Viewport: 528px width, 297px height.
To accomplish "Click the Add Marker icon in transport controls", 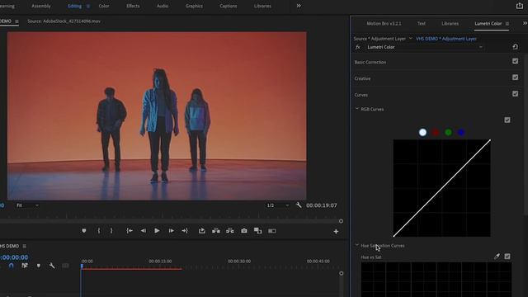I will pyautogui.click(x=84, y=231).
